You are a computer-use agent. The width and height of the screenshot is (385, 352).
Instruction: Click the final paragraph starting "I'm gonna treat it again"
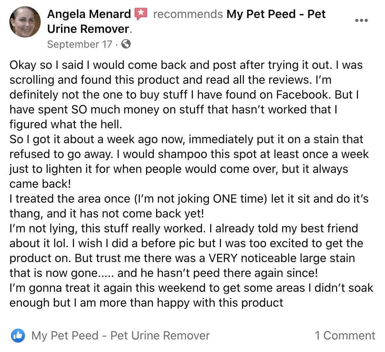pos(191,295)
